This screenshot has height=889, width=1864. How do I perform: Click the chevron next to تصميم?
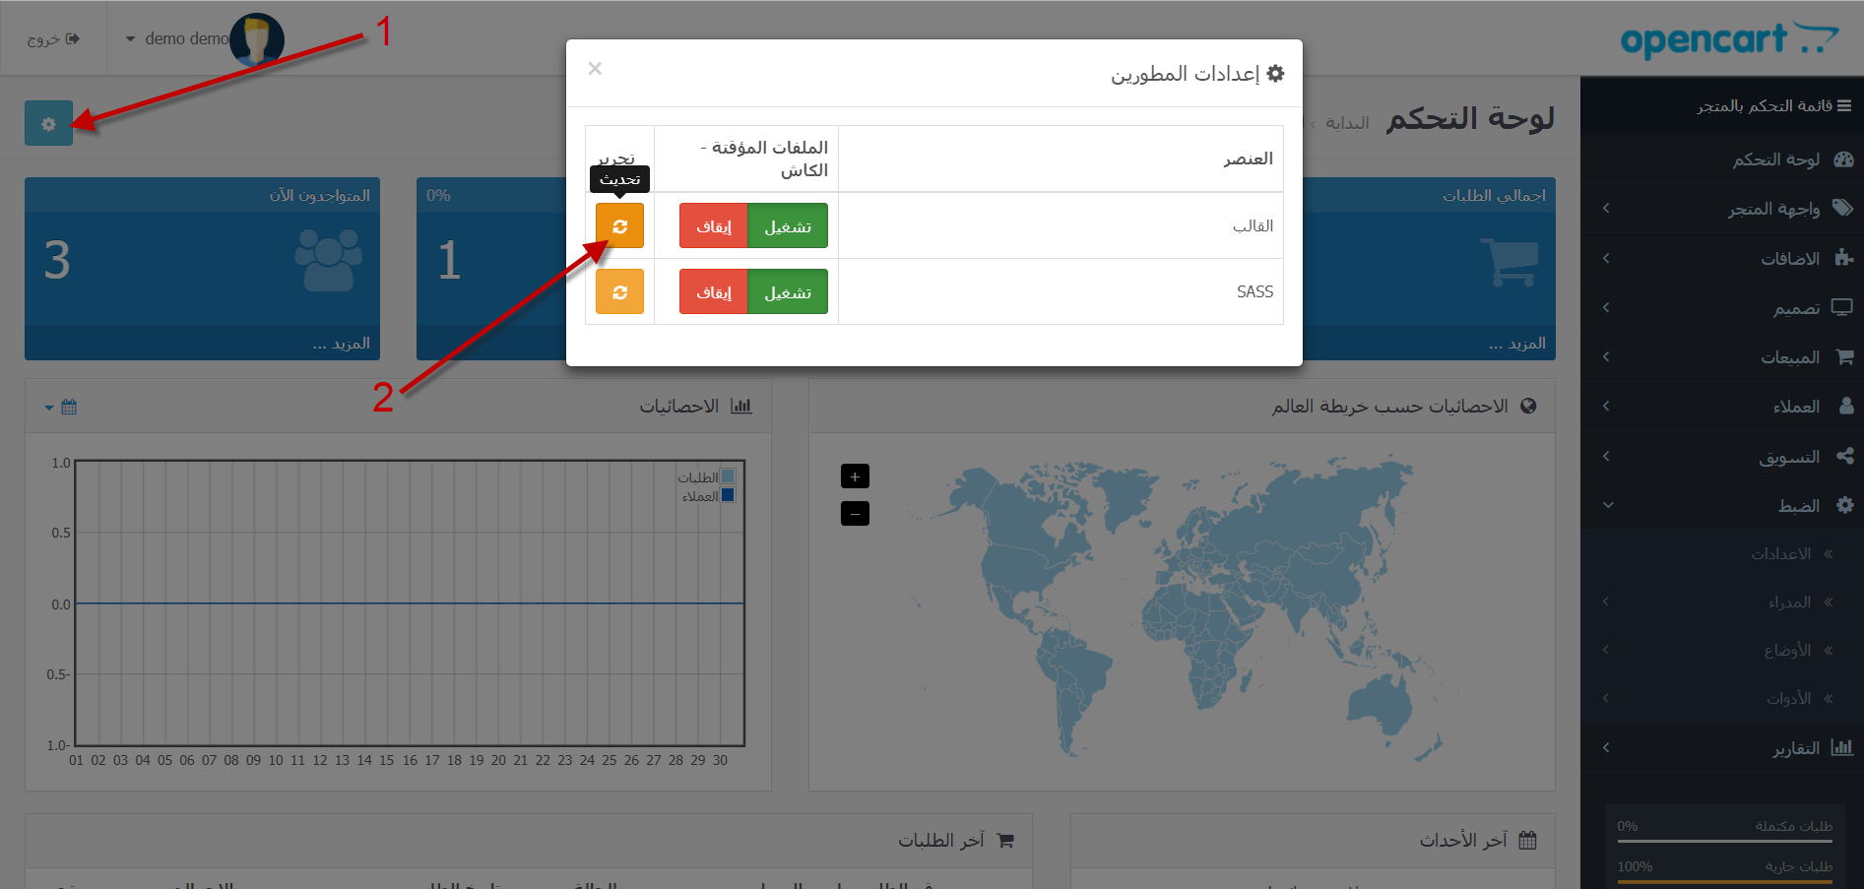coord(1606,307)
